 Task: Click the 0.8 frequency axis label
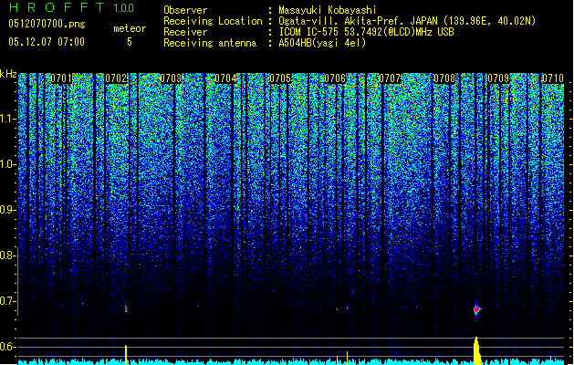[x=7, y=255]
